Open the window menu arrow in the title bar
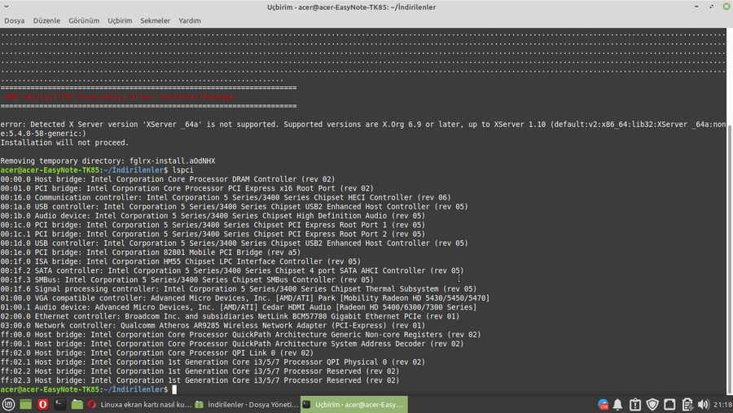The width and height of the screenshot is (733, 413). coord(7,7)
